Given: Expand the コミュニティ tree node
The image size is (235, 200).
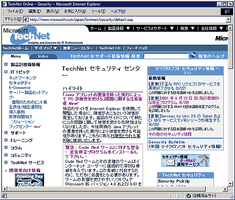Looking at the screenshot, I should pyautogui.click(x=6, y=155).
